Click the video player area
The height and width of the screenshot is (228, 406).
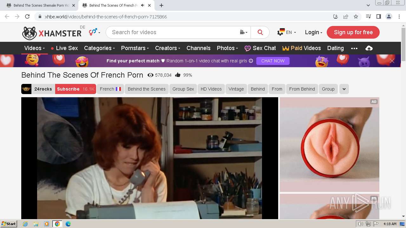(150, 158)
